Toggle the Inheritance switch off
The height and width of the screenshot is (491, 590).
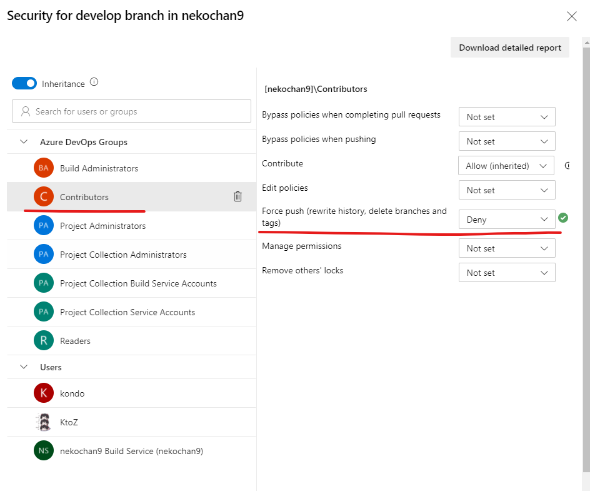[24, 83]
